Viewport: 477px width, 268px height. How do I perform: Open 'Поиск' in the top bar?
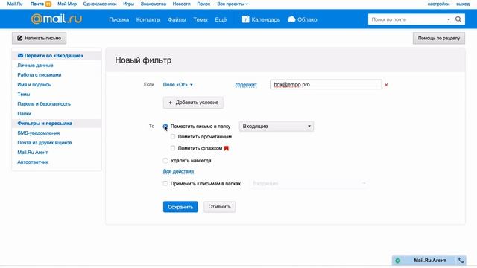[203, 4]
